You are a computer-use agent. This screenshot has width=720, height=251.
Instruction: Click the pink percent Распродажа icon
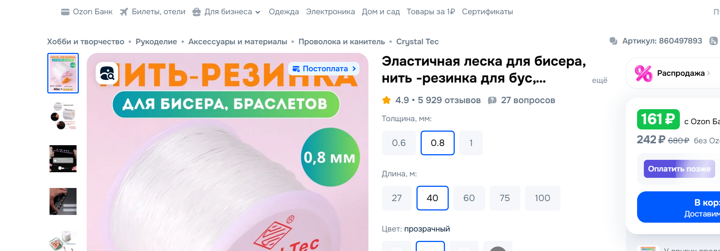[x=643, y=73]
